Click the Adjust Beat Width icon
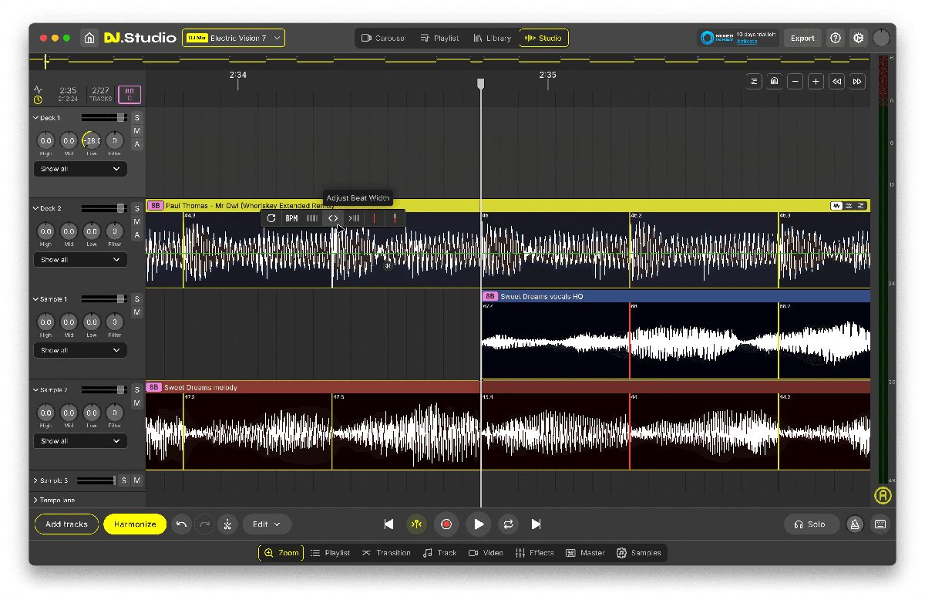Viewport: 925px width, 600px height. click(x=333, y=218)
